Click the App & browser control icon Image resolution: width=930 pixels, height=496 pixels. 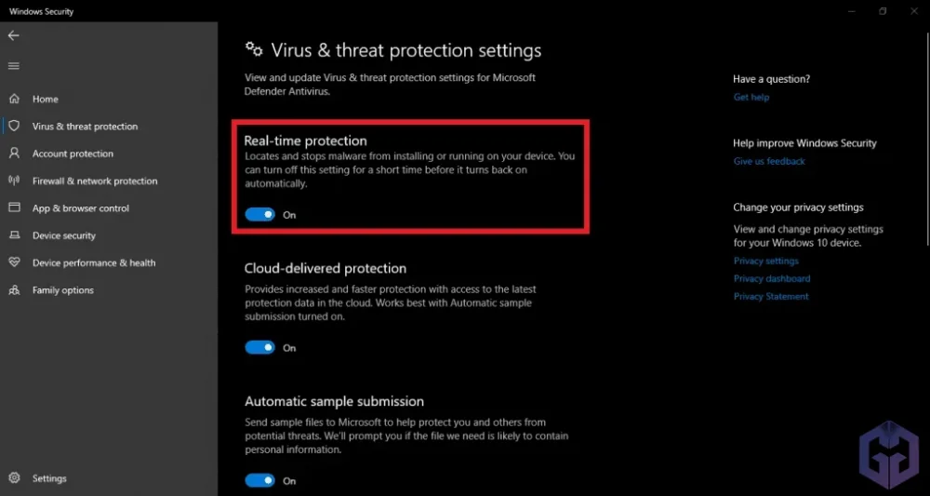coord(14,208)
